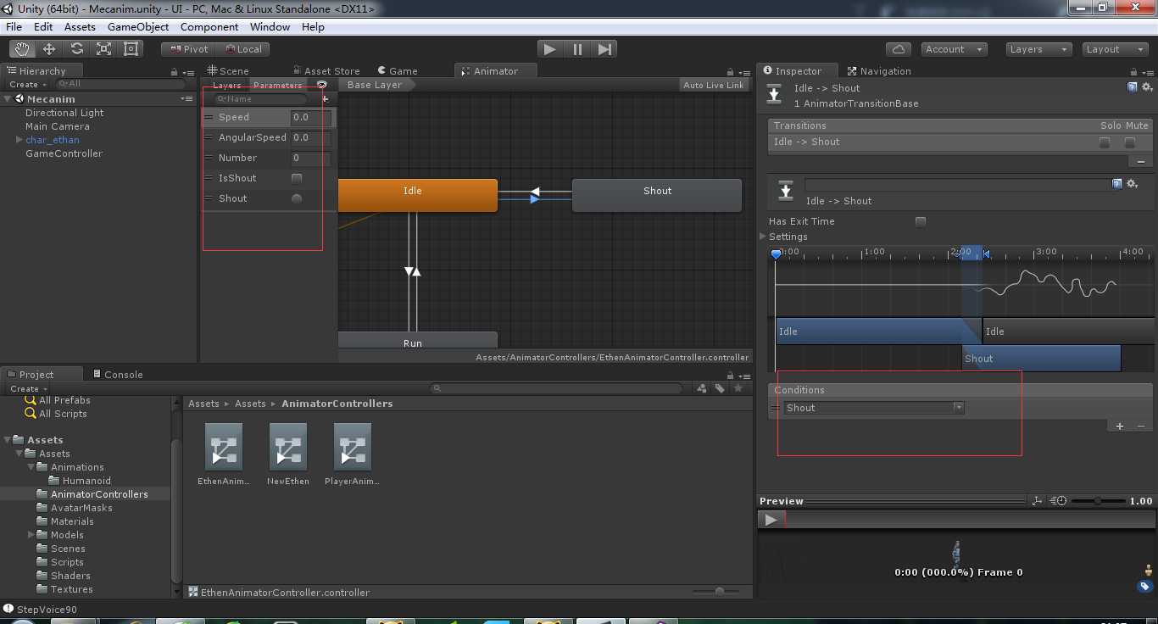The height and width of the screenshot is (624, 1158).
Task: Expand char_ethan in Hierarchy
Action: pyautogui.click(x=19, y=140)
